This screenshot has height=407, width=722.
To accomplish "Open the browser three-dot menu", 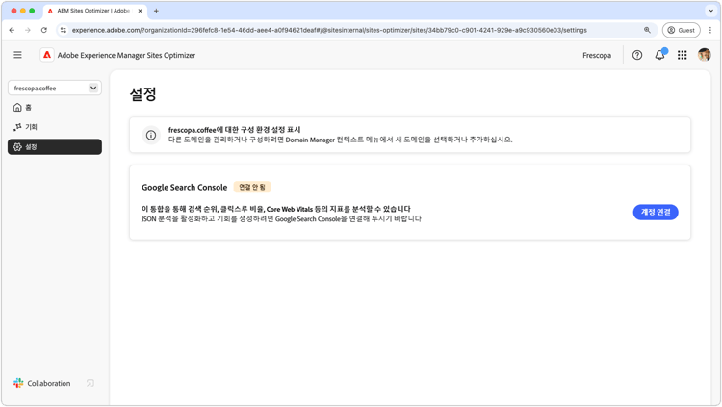I will 710,30.
